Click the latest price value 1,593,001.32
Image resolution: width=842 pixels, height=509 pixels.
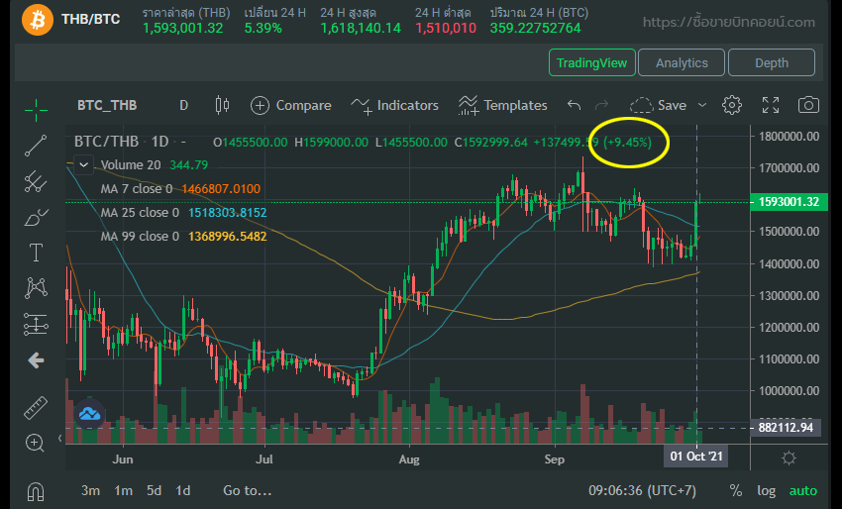pyautogui.click(x=182, y=28)
